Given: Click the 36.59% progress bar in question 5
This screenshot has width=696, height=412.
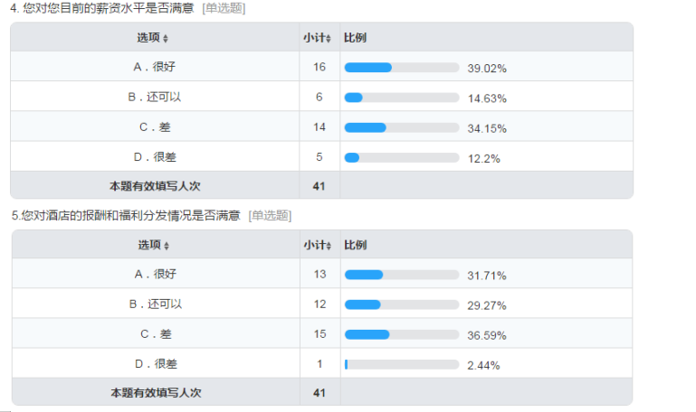Looking at the screenshot, I should pyautogui.click(x=402, y=334).
